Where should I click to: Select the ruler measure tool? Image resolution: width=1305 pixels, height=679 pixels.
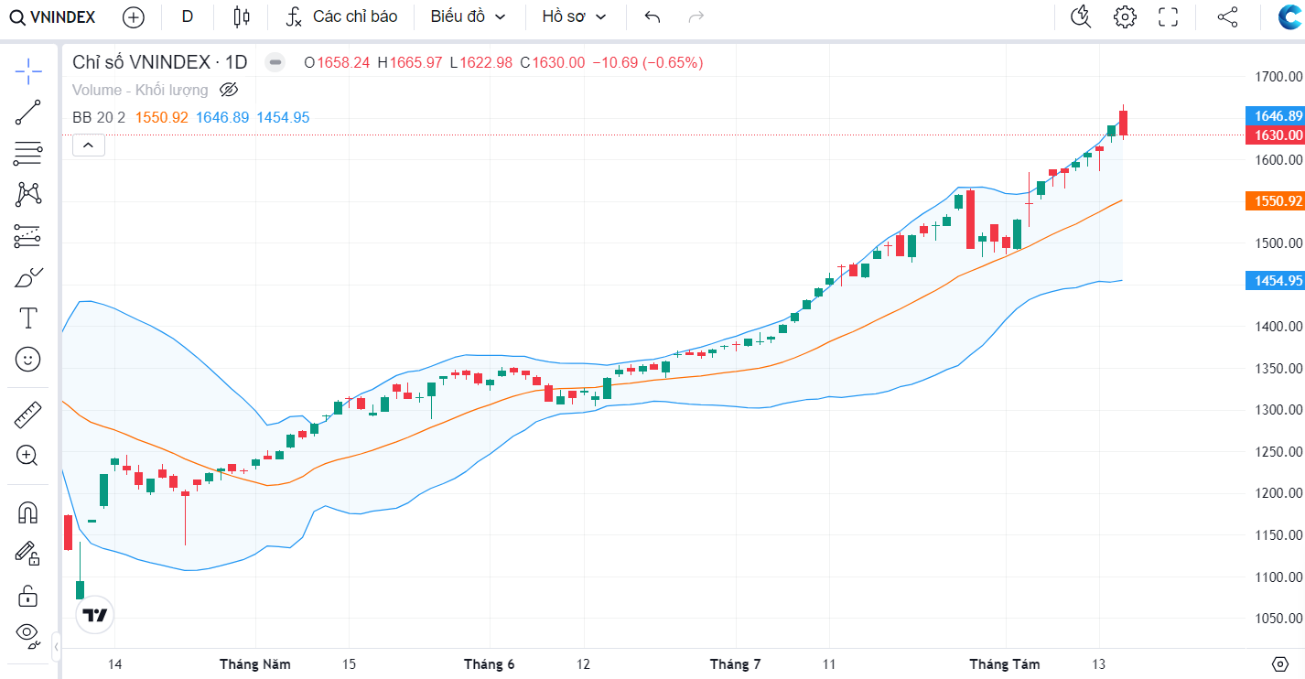click(28, 415)
